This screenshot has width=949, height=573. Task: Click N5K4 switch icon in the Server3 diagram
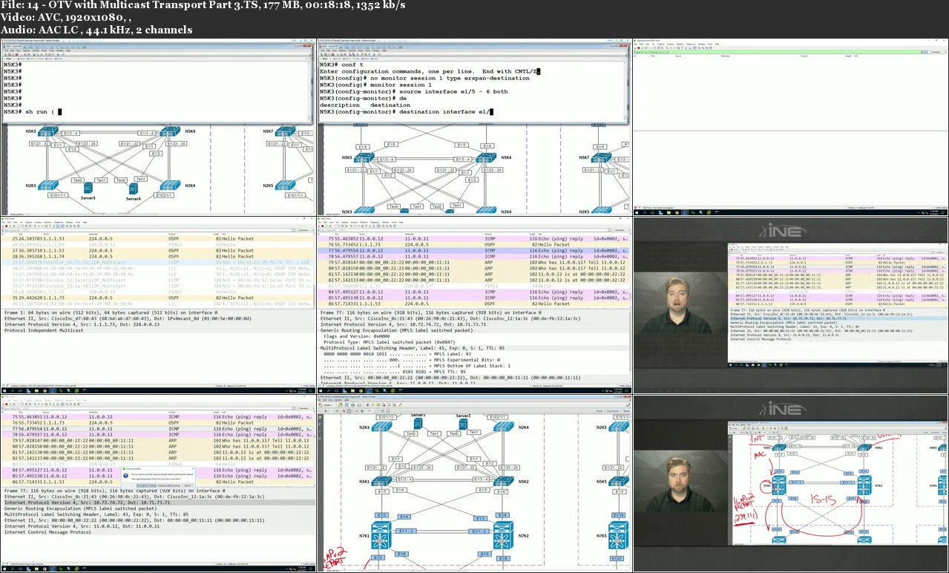(x=170, y=132)
